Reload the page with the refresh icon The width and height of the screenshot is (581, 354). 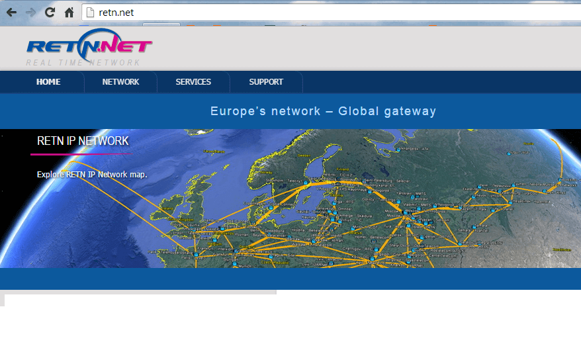[x=50, y=13]
